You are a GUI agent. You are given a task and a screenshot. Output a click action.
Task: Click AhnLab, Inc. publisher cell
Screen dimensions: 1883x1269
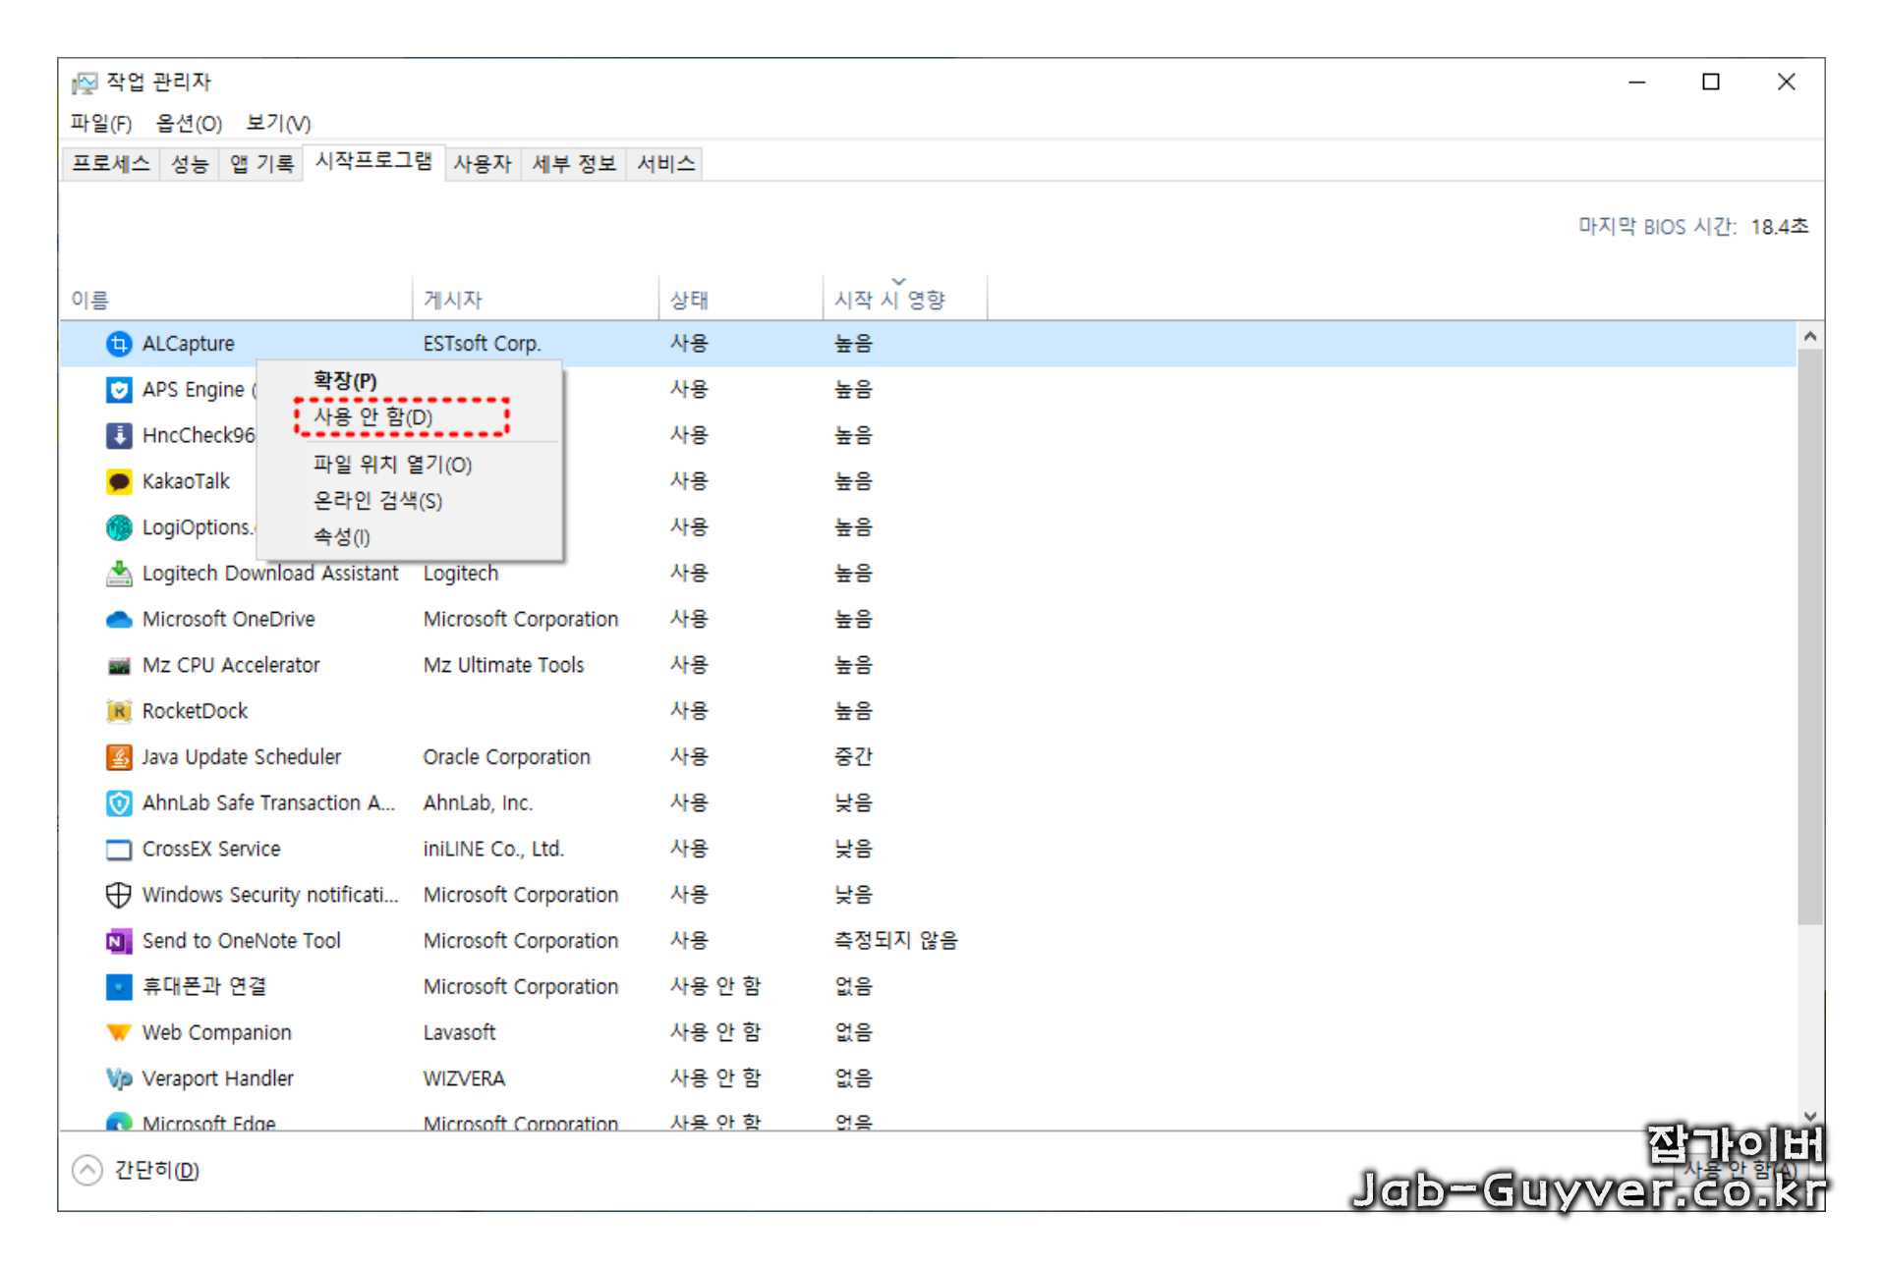tap(478, 803)
